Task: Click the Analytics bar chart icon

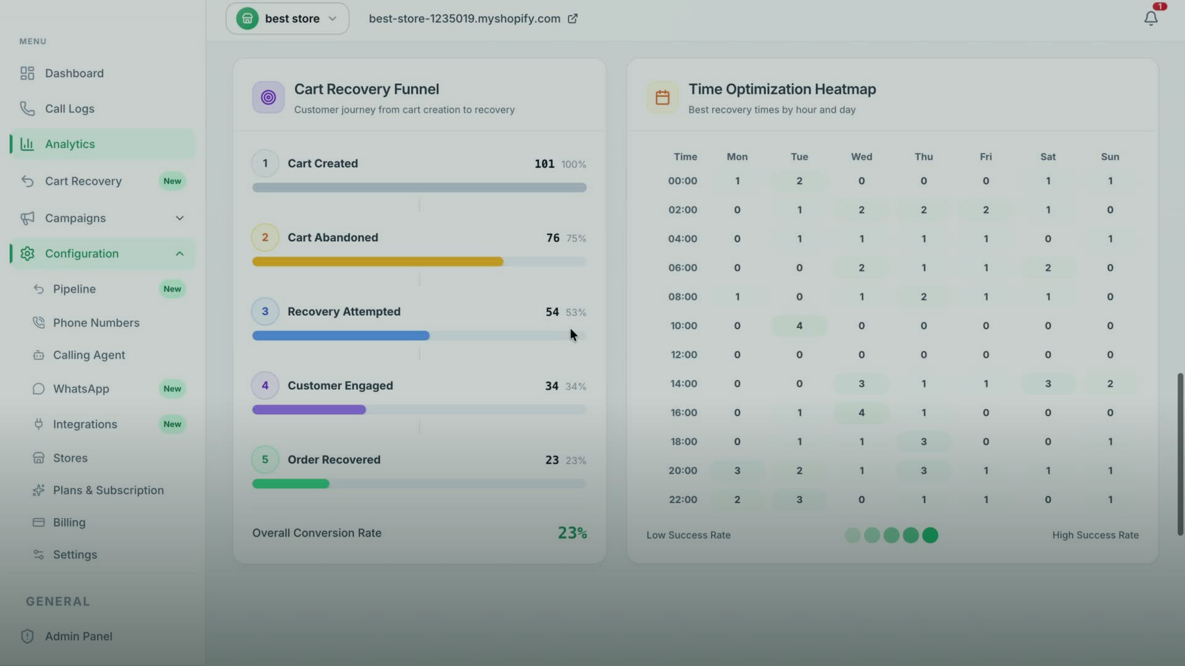Action: 27,144
